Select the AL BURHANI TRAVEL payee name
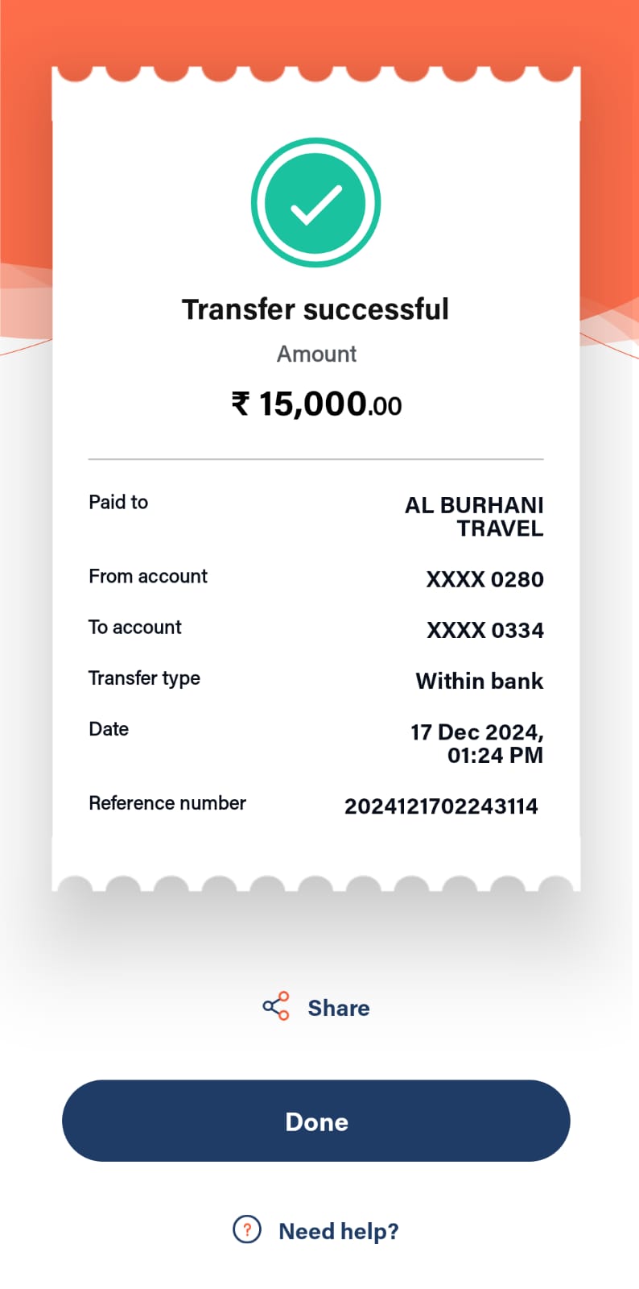Screen dimensions: 639x1289 click(x=475, y=516)
